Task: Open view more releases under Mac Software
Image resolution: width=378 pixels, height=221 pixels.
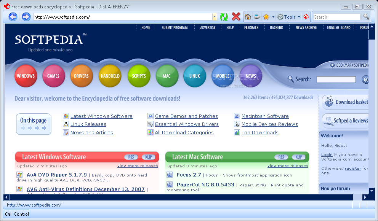Action: pyautogui.click(x=288, y=165)
